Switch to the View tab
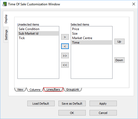This screenshot has height=119, width=138. coord(20,89)
